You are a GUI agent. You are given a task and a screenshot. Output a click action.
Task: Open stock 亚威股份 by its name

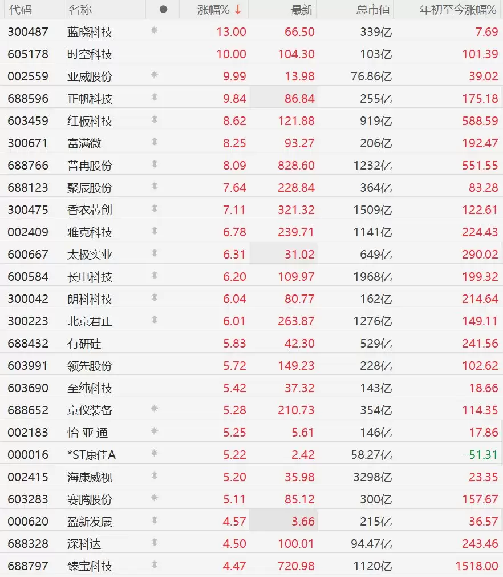[90, 76]
